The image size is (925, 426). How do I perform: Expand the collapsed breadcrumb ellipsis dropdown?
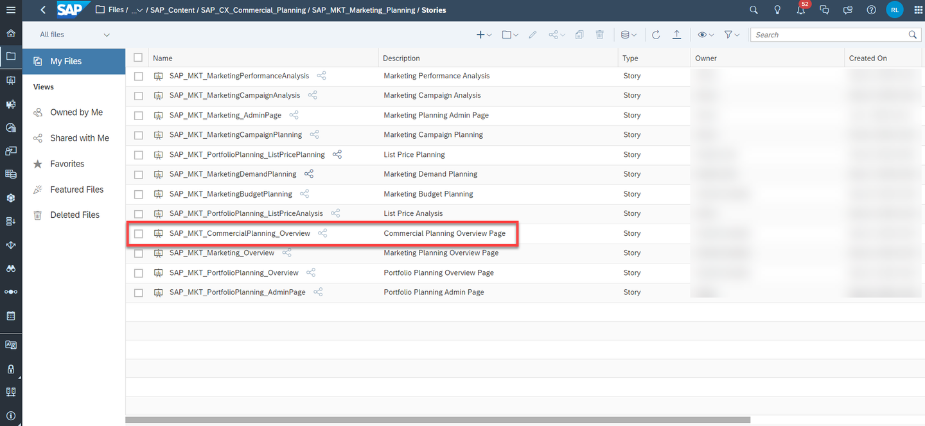pyautogui.click(x=137, y=10)
